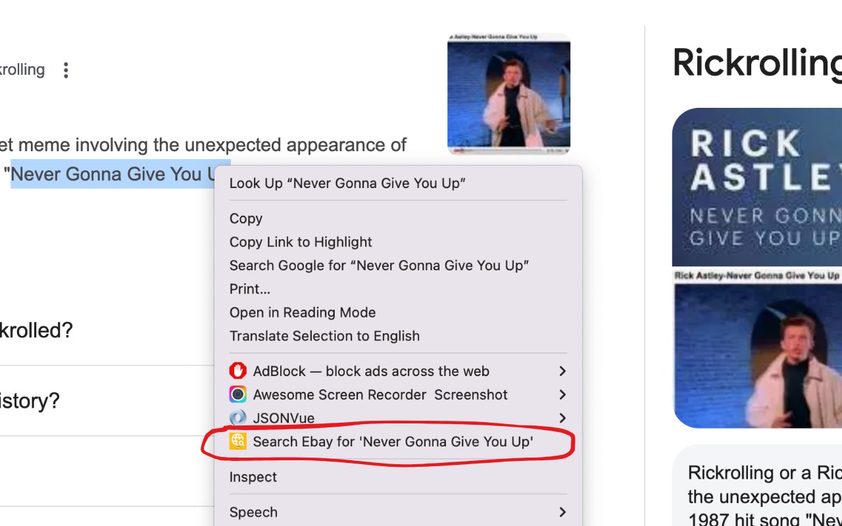
Task: Click the Rick Astley album cover image
Action: (x=756, y=187)
